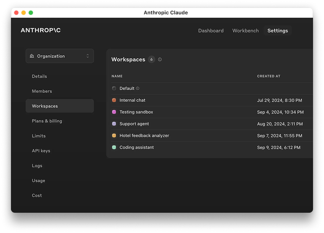Click the Anthropic logo
The width and height of the screenshot is (324, 233).
(x=40, y=30)
